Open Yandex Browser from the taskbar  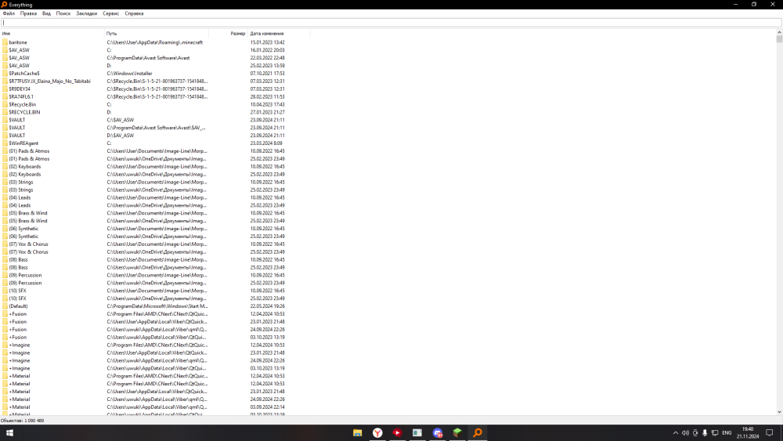[x=377, y=433]
